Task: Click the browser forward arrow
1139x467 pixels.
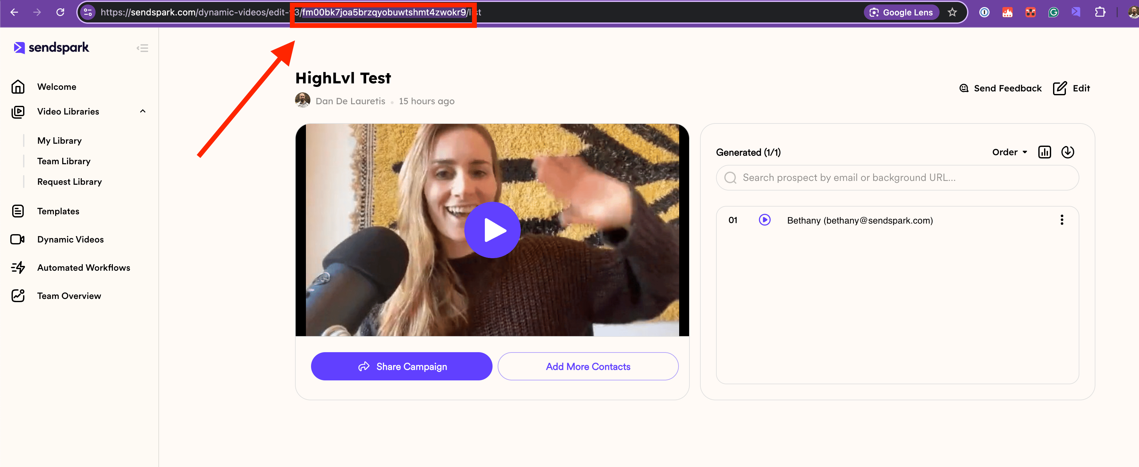Action: [37, 13]
